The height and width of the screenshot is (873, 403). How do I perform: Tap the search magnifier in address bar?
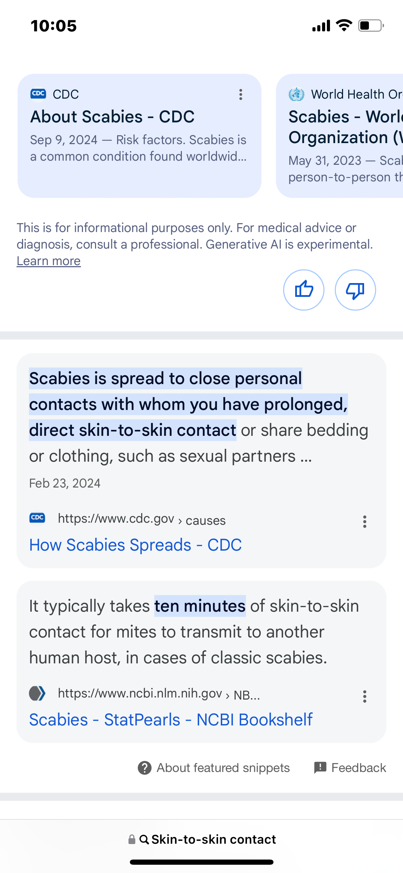coord(144,840)
